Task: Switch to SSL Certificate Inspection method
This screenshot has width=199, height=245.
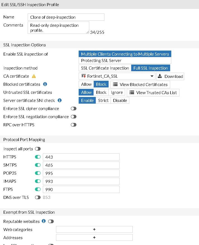Action: coord(105,68)
